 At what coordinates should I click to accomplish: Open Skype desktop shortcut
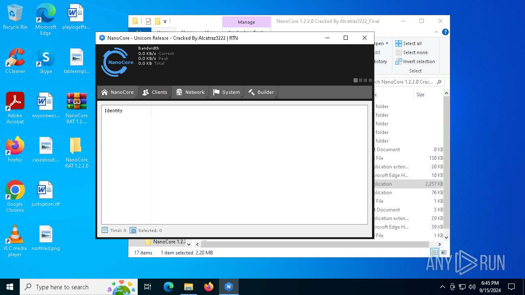point(46,61)
